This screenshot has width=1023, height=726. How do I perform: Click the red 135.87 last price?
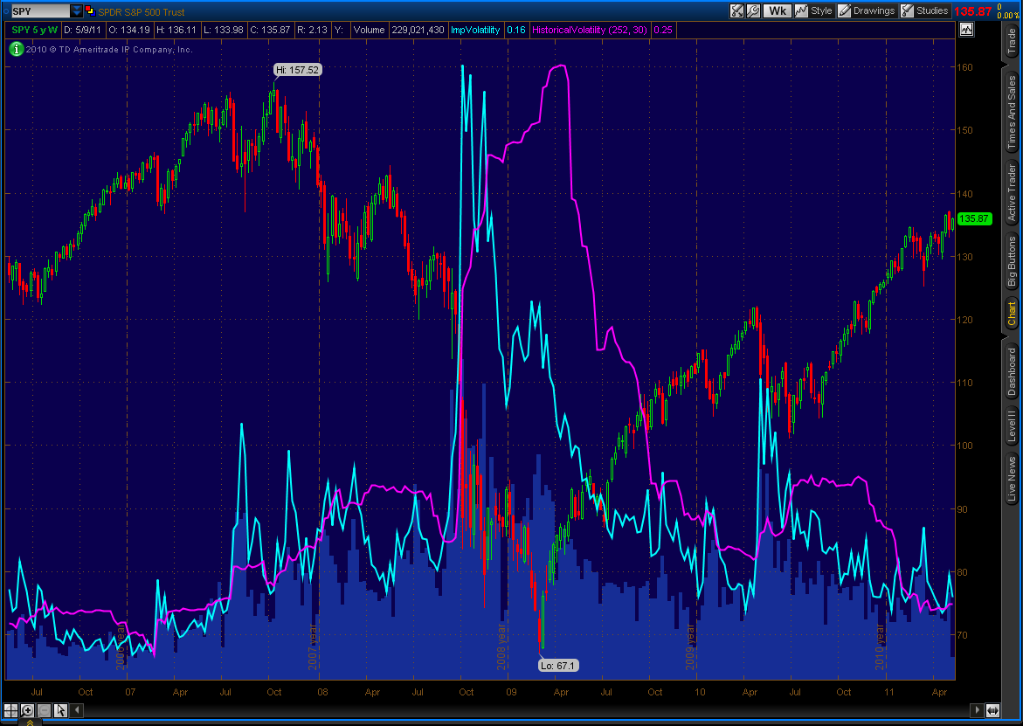click(972, 11)
